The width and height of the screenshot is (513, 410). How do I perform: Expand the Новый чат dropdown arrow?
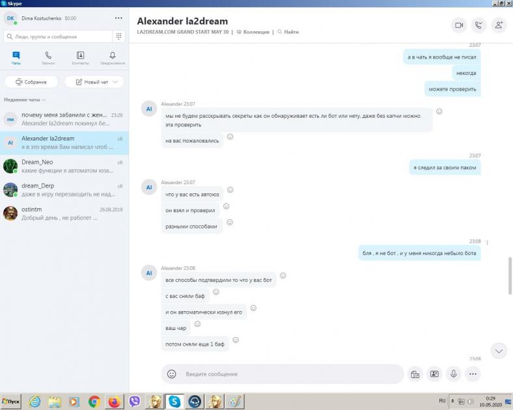click(115, 82)
